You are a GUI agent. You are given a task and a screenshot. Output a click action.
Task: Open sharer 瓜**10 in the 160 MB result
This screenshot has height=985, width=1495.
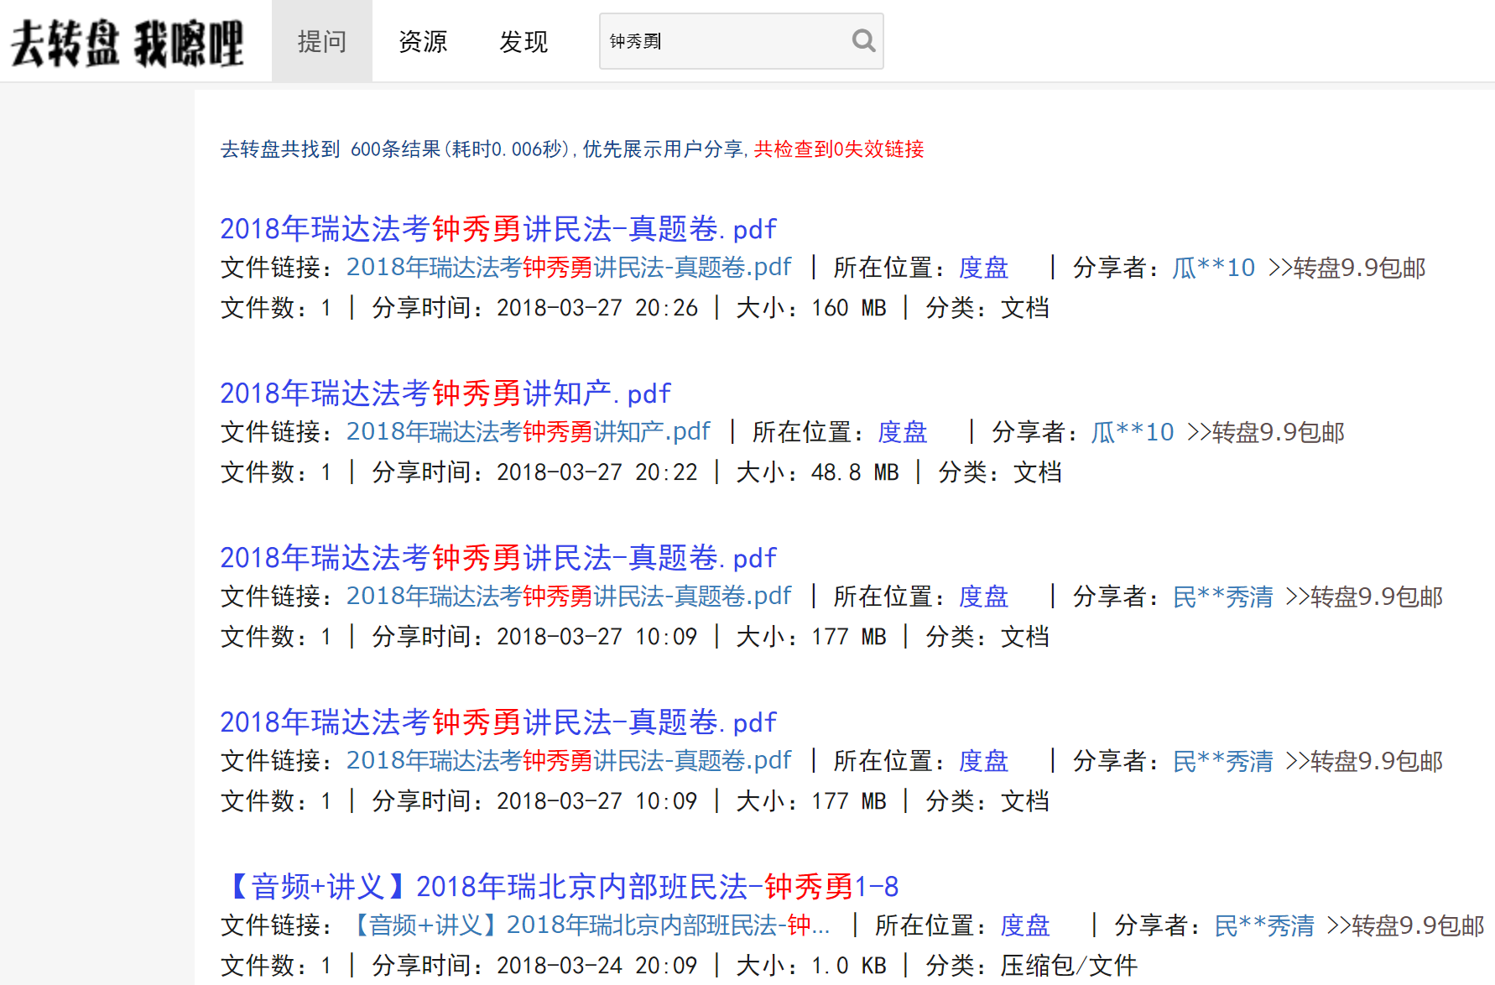tap(1213, 267)
